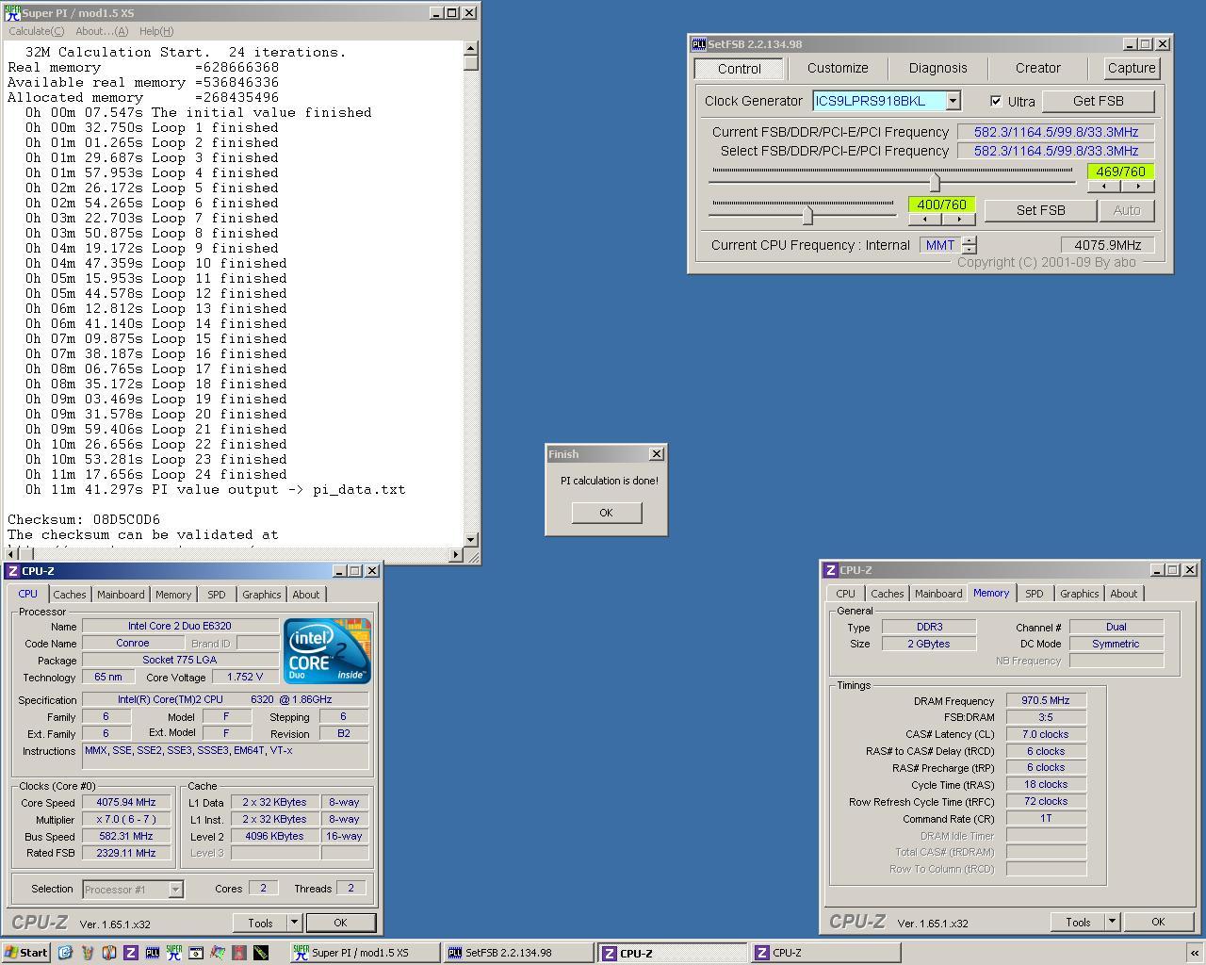Open the Windows Start menu
Image resolution: width=1206 pixels, height=965 pixels.
click(26, 953)
